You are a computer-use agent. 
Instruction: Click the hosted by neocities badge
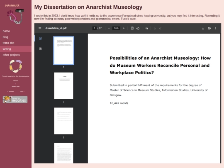(x=15, y=100)
